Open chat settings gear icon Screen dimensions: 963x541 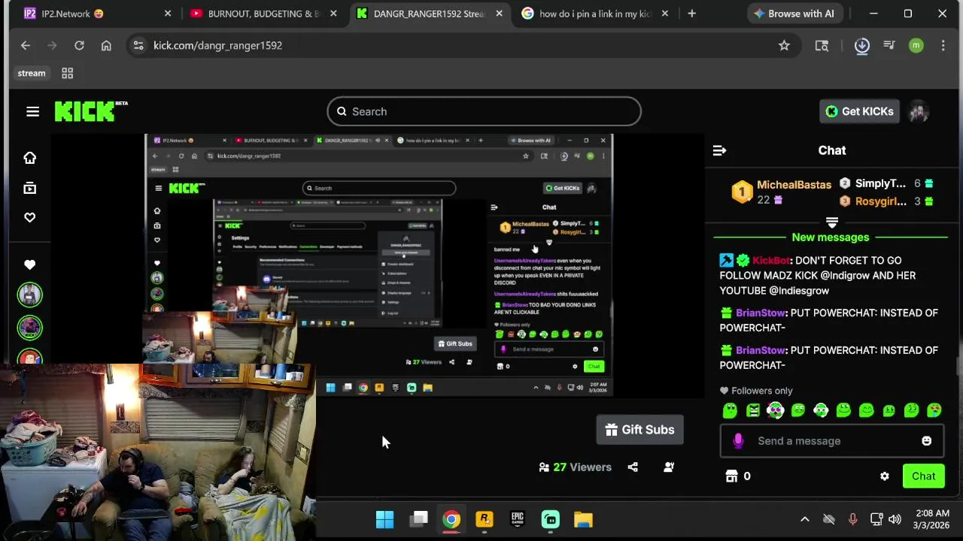[885, 476]
